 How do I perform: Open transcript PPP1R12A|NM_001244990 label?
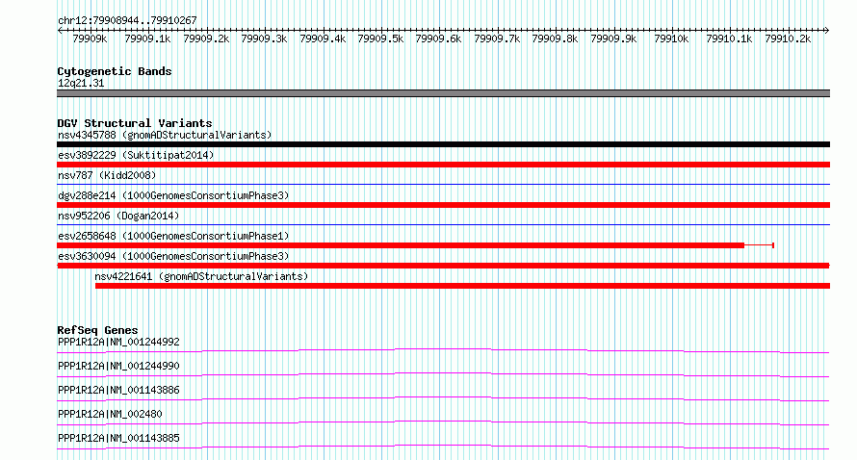tap(118, 366)
